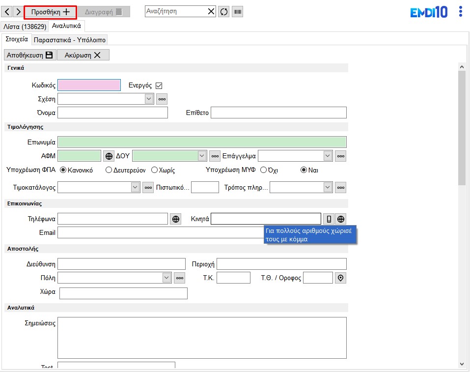The width and height of the screenshot is (470, 372).
Task: Click the globe icon next to ΑΦΜ
Action: pyautogui.click(x=109, y=156)
